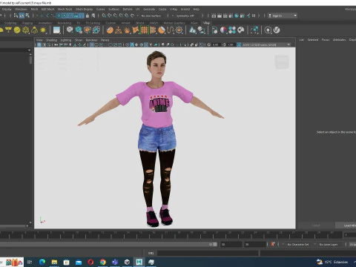Click the yellow sphere light shelf icon
Viewport: 356px width, 267px height.
pyautogui.click(x=17, y=30)
